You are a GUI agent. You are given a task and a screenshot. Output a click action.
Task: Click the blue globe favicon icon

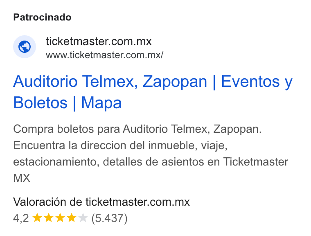coord(25,47)
